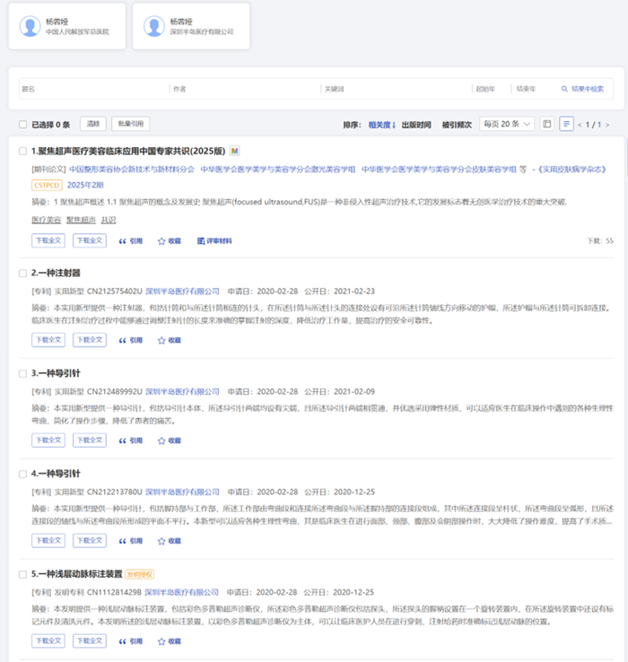Cite patent 一种注射器 via 引用
Viewport: 628px width, 662px height.
coord(130,340)
